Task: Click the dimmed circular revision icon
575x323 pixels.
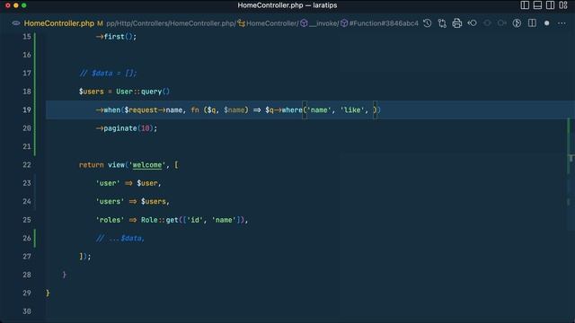Action: click(x=487, y=23)
